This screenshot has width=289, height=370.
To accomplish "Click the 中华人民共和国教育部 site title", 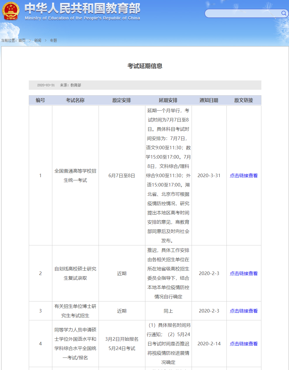I will tap(82, 9).
